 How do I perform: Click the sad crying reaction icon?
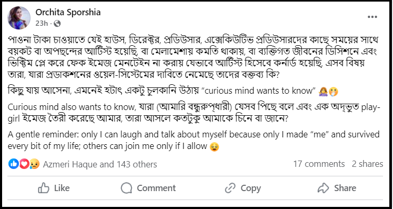[x=34, y=164]
